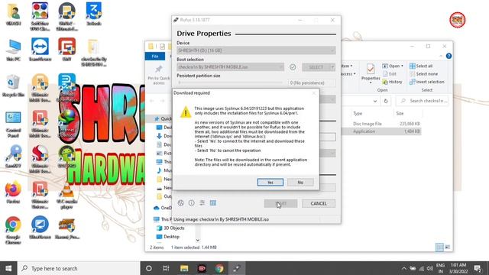Select 3D Objects in Explorer tree
The width and height of the screenshot is (489, 275).
[x=170, y=228]
